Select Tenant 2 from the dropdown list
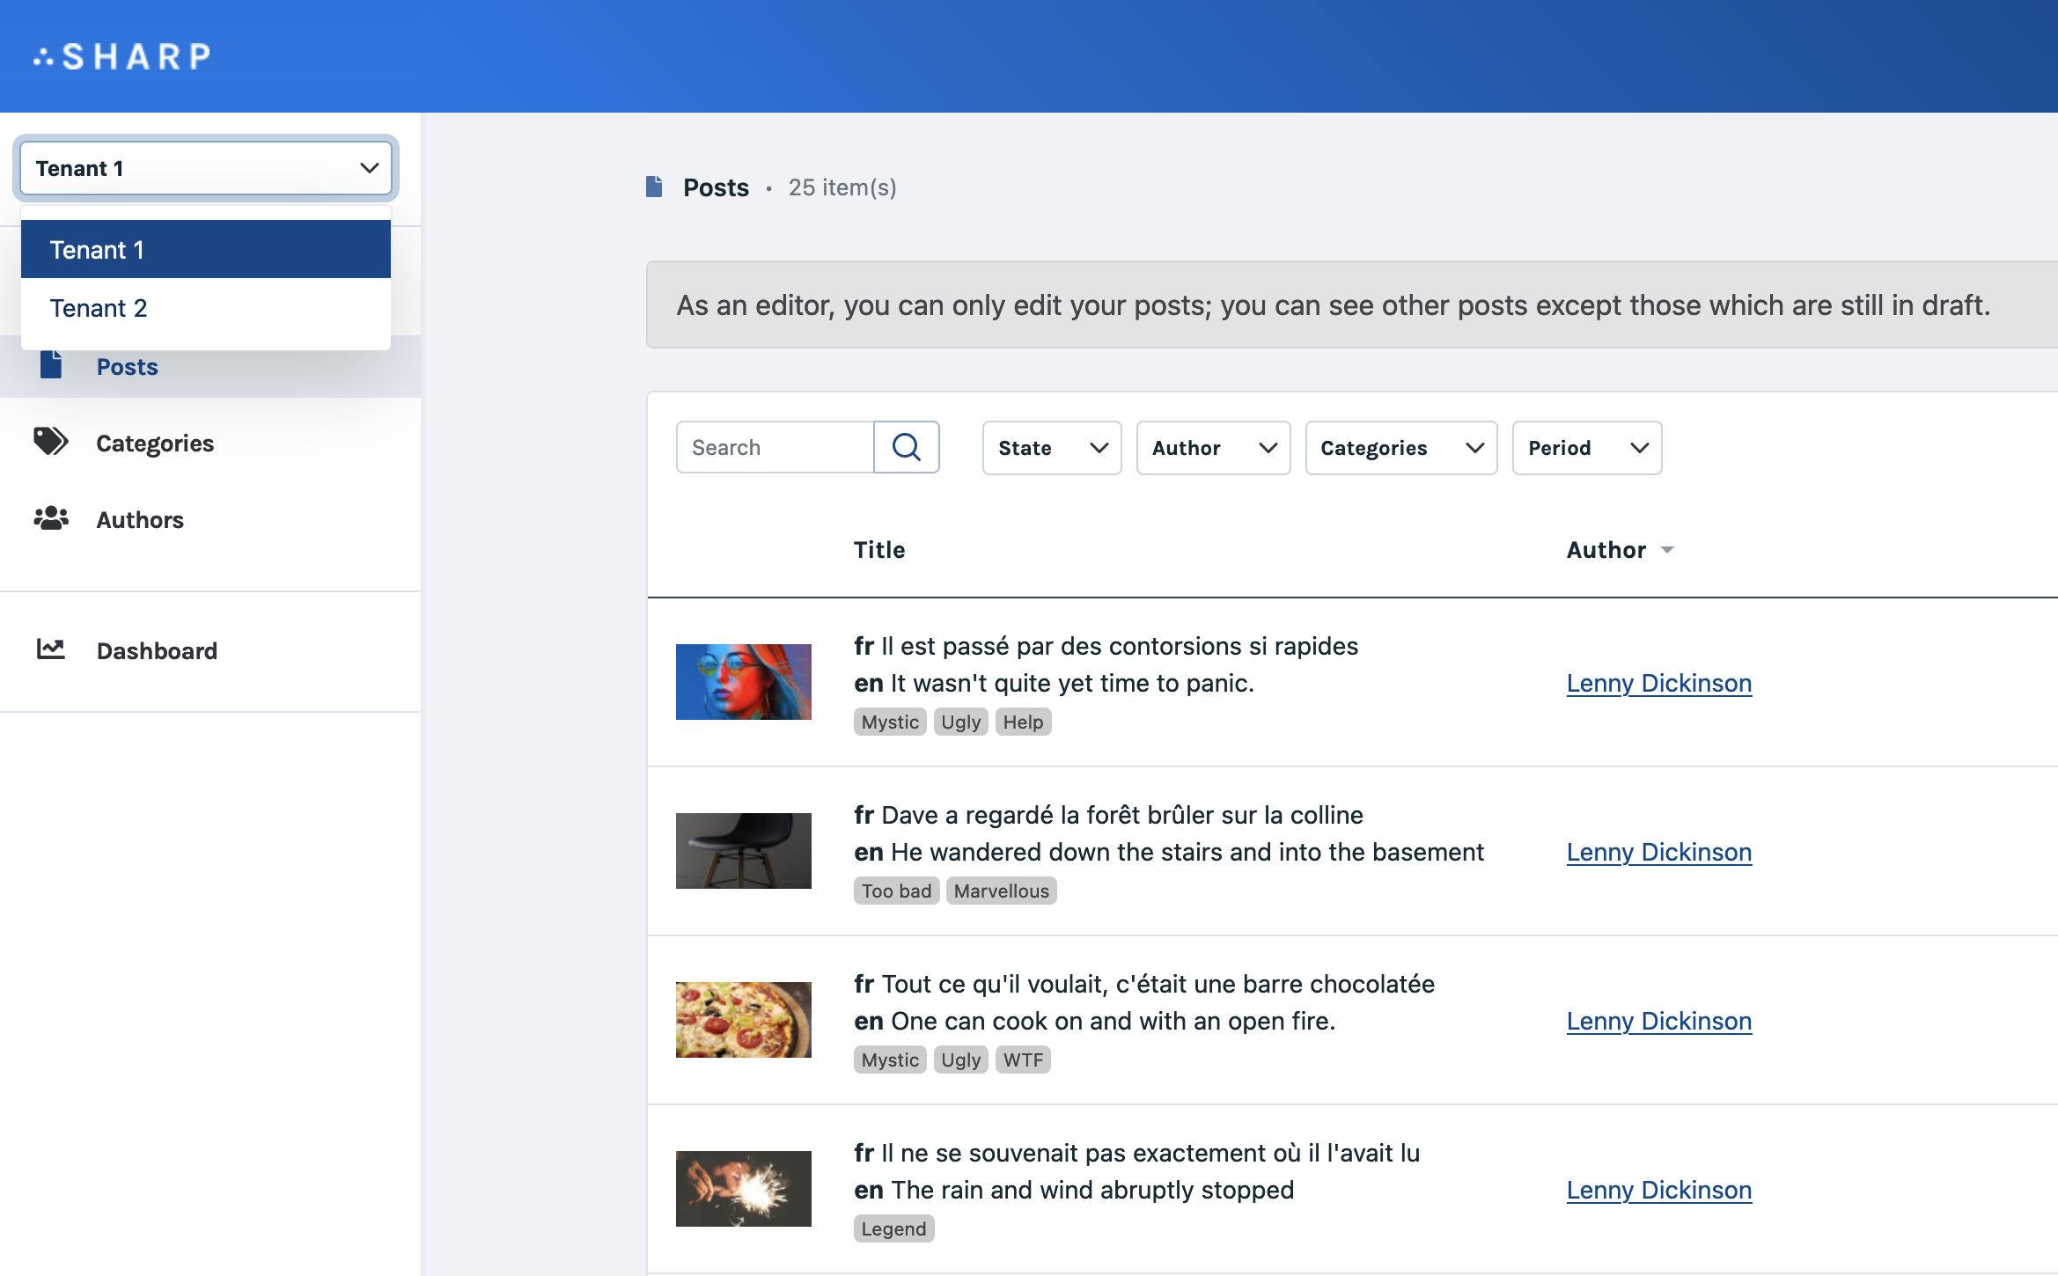 tap(99, 308)
